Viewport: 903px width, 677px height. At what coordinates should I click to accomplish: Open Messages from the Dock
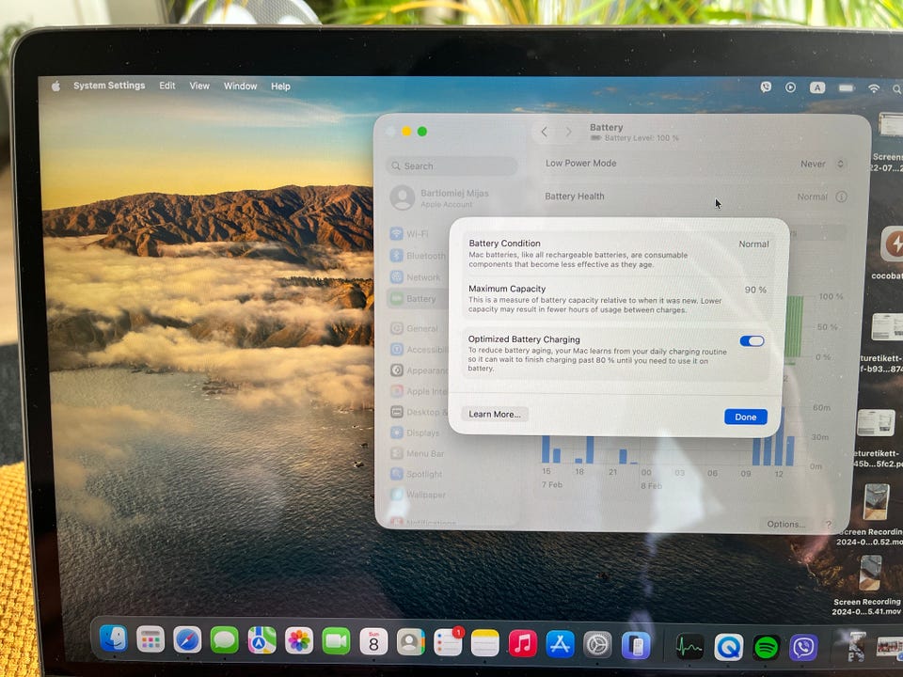[x=224, y=640]
